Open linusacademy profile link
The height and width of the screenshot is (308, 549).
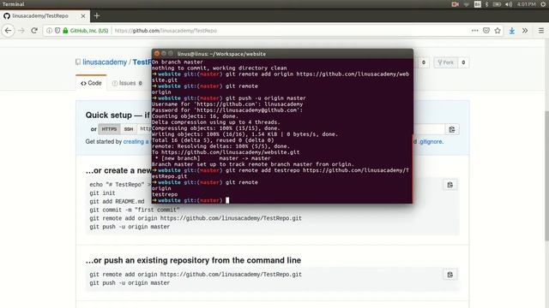pos(105,62)
